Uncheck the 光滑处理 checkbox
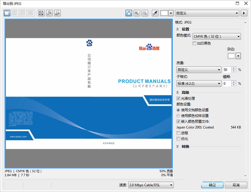Image resolution: width=251 pixels, height=192 pixels. pos(178,98)
